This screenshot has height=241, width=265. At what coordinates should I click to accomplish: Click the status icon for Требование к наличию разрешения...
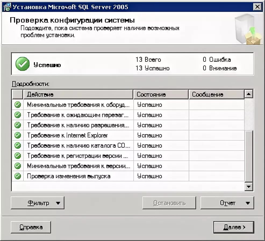[17, 125]
